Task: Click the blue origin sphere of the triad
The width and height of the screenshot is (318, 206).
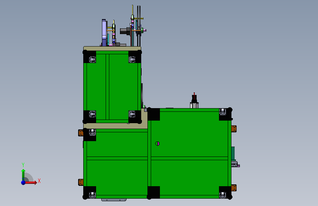Action: pos(23,183)
